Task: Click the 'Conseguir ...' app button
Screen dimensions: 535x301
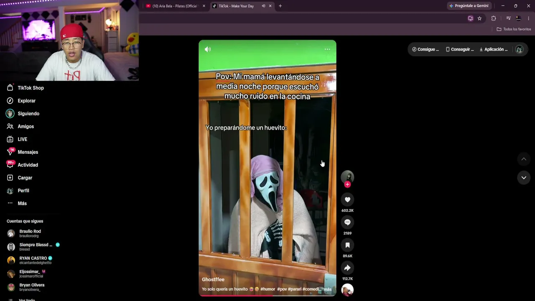Action: pyautogui.click(x=460, y=49)
